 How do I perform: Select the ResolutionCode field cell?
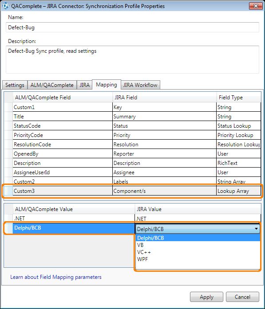63,145
